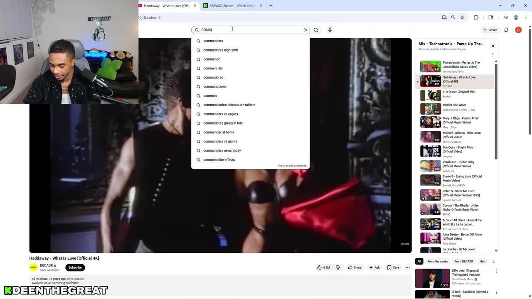
Task: Select the 'All' filter chip
Action: coord(419,262)
